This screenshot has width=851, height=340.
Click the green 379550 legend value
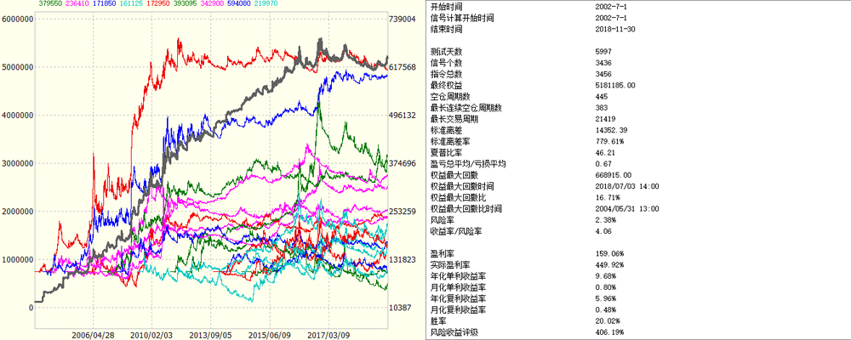click(50, 4)
